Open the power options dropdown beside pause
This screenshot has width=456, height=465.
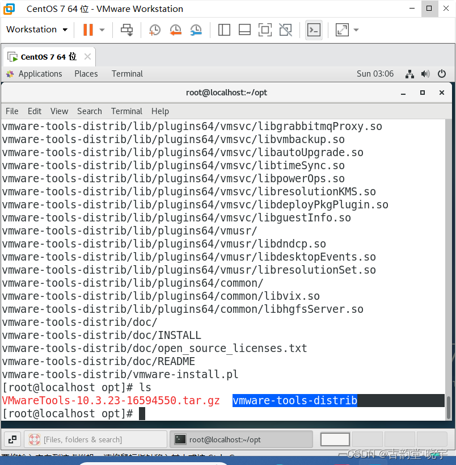[x=102, y=30]
